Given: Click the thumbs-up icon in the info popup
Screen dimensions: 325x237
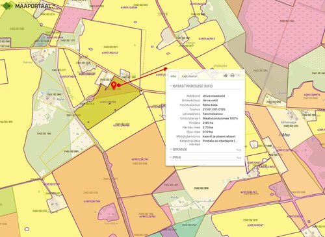Looking at the screenshot, I should [226, 75].
